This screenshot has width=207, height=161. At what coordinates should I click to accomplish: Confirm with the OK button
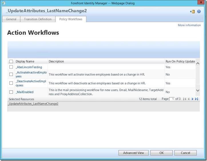point(162,153)
